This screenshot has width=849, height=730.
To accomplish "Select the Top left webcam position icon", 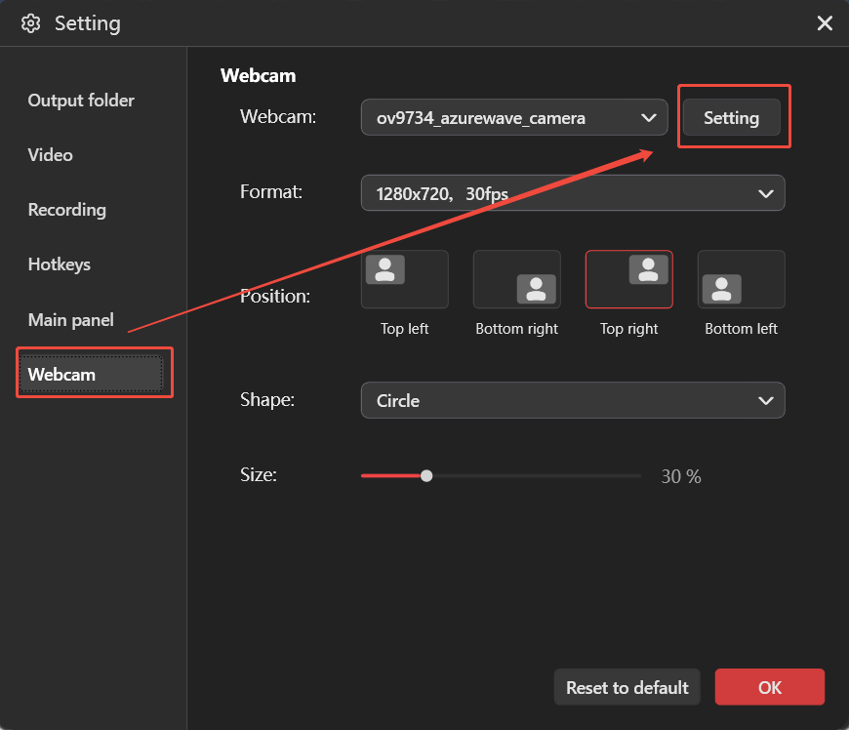I will coord(404,279).
